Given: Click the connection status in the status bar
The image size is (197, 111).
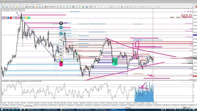Looking at the screenshot, I should pos(187,108).
